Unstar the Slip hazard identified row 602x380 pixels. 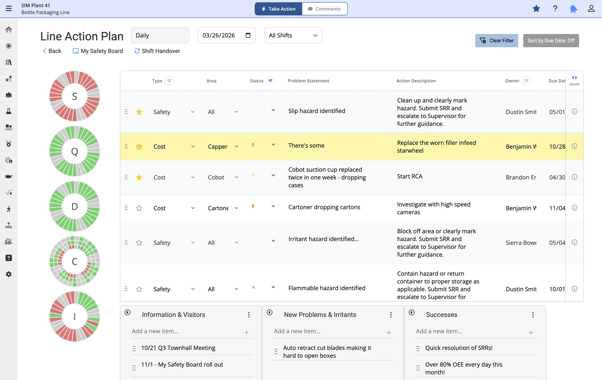tap(139, 112)
